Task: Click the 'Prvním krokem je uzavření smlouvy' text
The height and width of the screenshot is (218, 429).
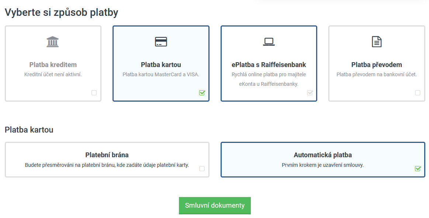Action: coord(323,165)
